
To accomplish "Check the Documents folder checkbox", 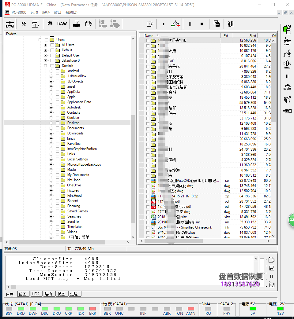I will (x=58, y=128).
